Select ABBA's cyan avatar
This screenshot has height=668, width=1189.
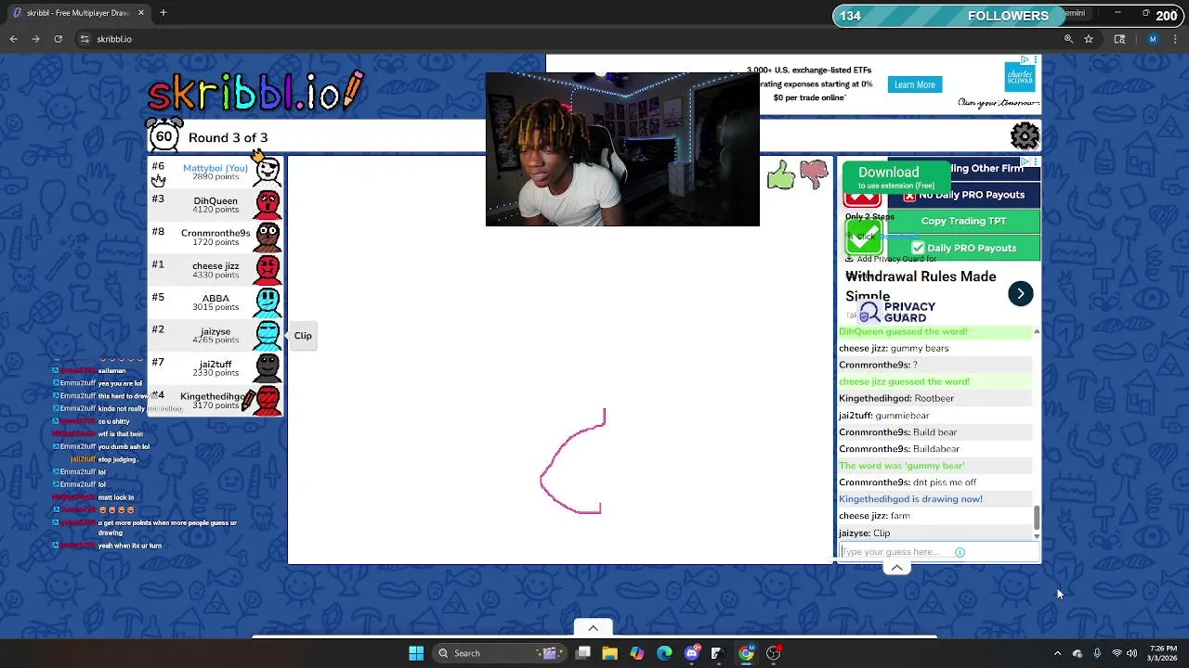(x=268, y=302)
